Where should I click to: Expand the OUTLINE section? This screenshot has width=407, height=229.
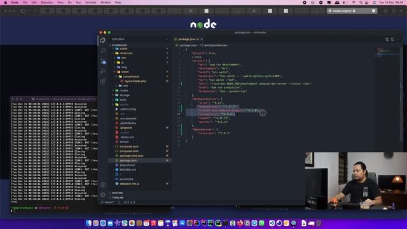click(x=117, y=193)
